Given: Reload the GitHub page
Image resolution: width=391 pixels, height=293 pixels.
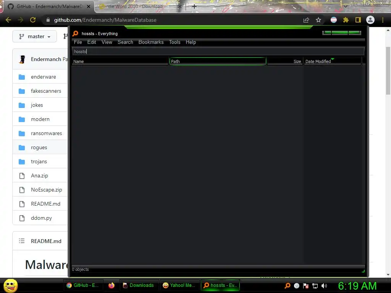Looking at the screenshot, I should point(33,20).
